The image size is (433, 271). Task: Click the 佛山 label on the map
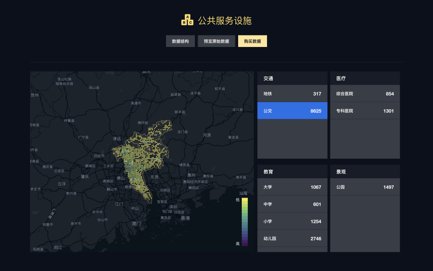tap(120, 178)
